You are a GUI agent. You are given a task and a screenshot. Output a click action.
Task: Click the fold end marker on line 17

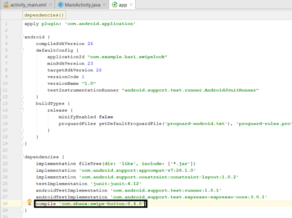click(x=22, y=130)
